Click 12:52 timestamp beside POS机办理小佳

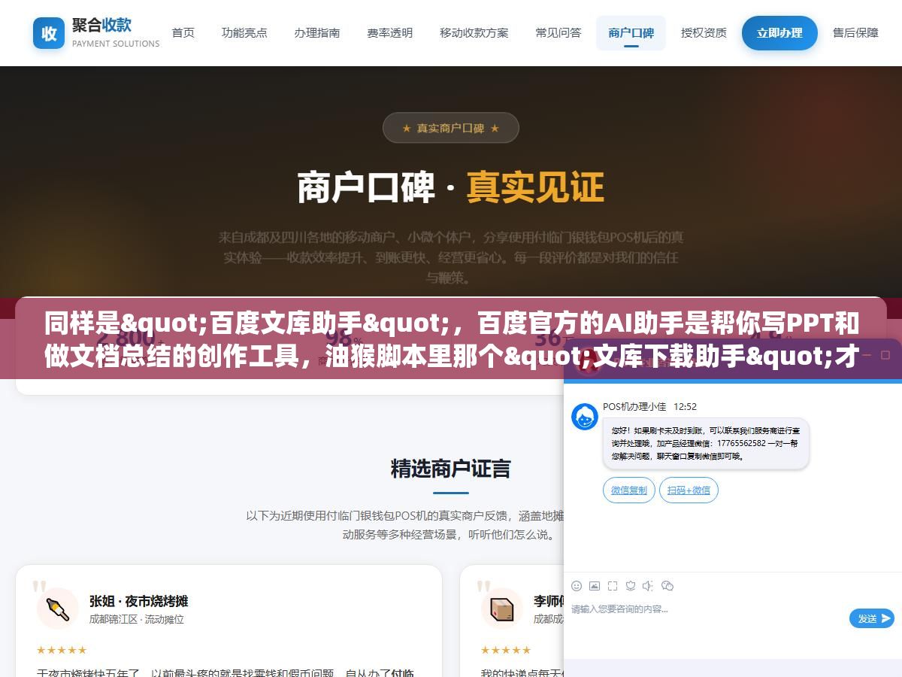pos(685,406)
